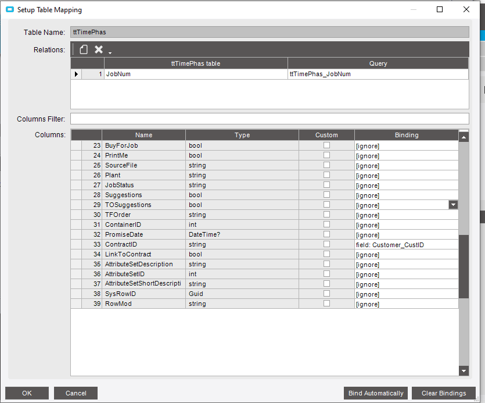
Task: Click the [ignore] binding for LinkToContract
Action: pos(407,255)
